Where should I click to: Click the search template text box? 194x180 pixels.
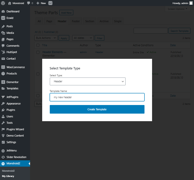(151, 31)
